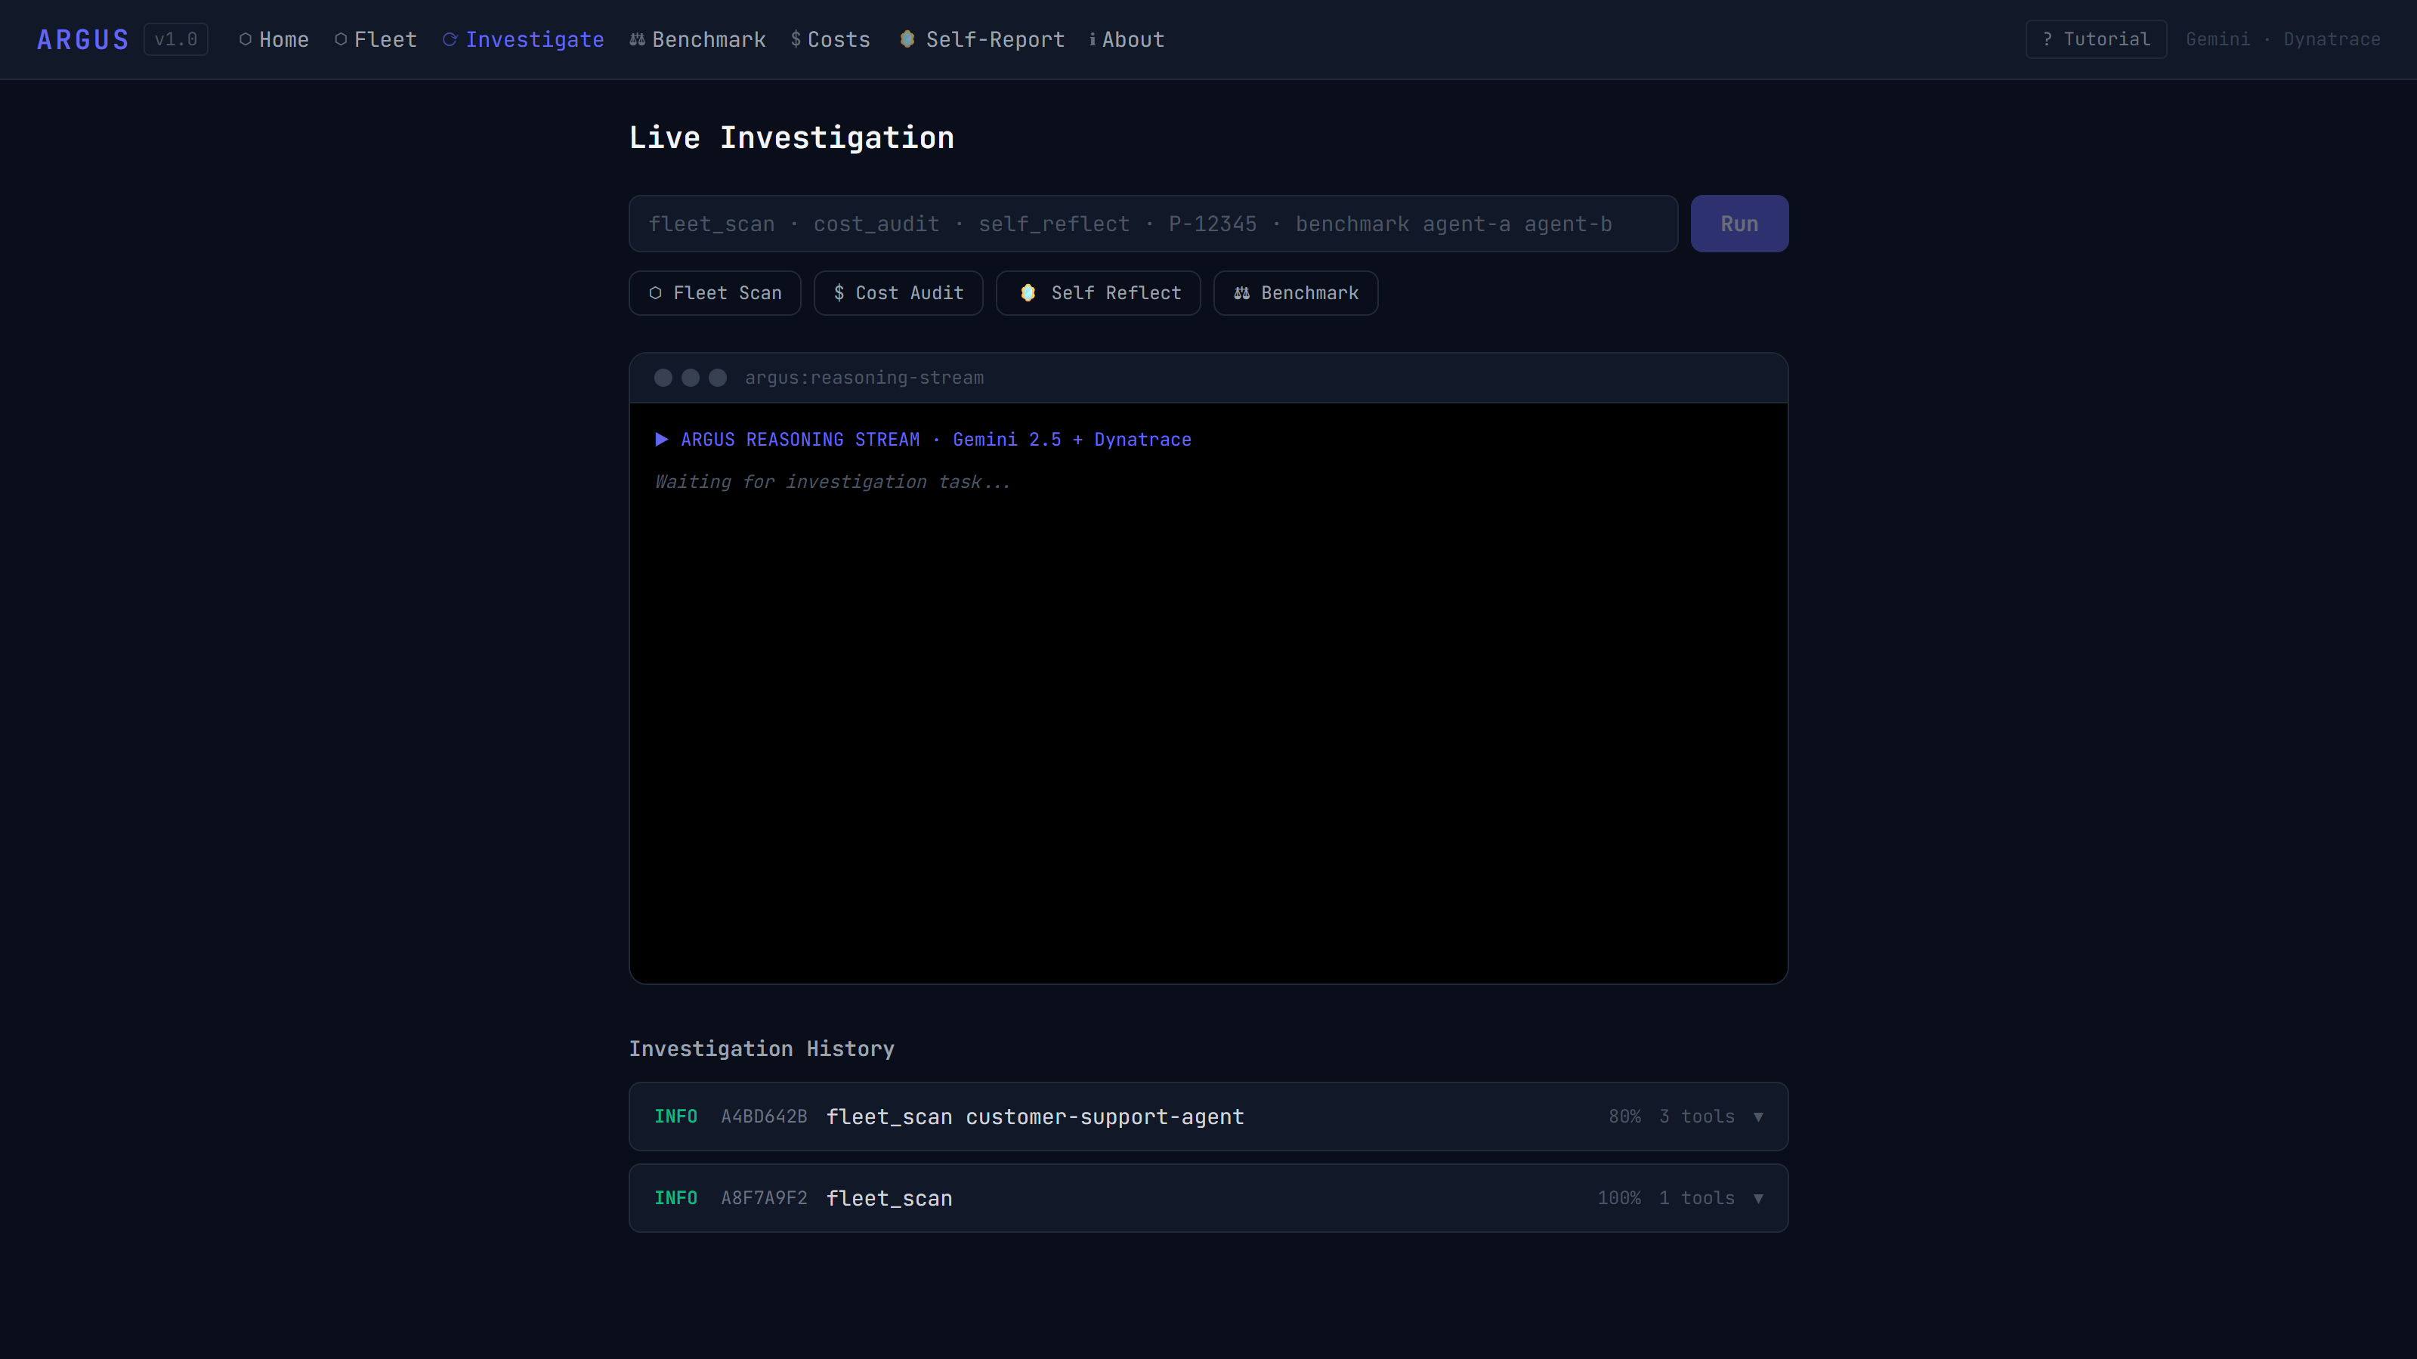Click the A4BD642B investigation ID
2417x1359 pixels.
click(x=764, y=1116)
